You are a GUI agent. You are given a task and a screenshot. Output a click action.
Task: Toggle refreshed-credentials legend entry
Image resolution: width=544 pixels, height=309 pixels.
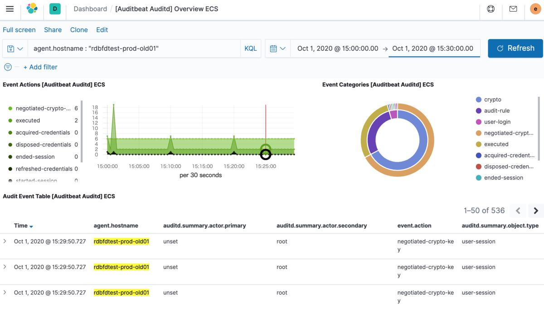(43, 169)
